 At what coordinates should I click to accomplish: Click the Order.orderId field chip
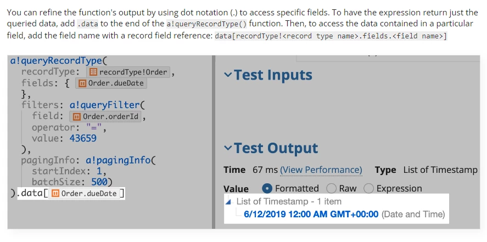(105, 117)
